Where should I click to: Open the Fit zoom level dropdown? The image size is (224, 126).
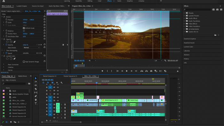tap(92, 60)
